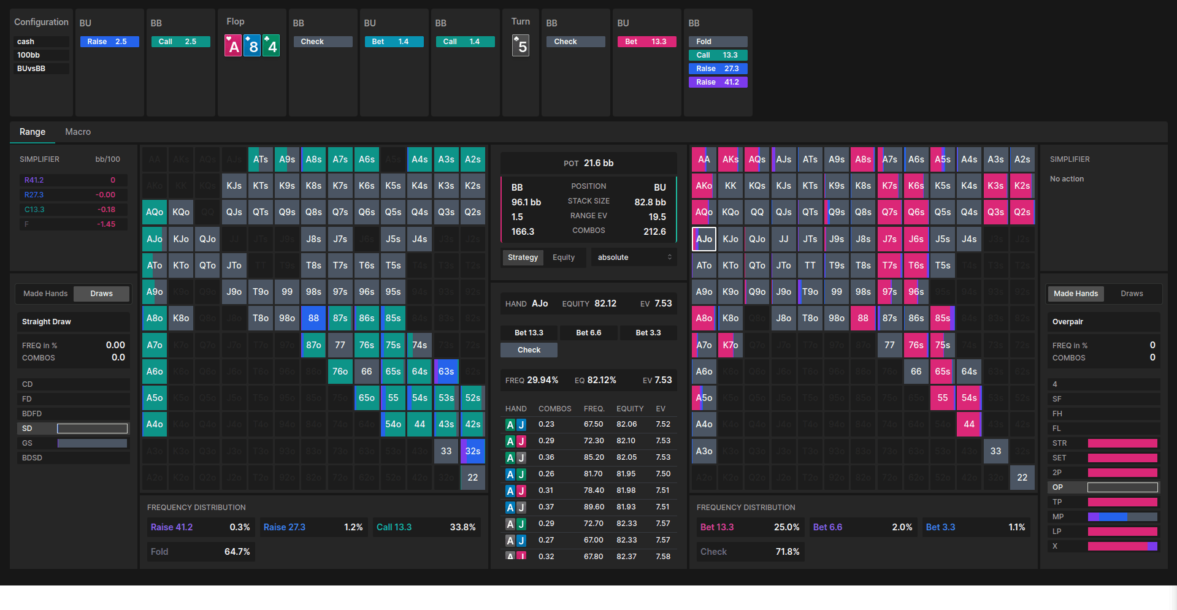Select the cash configuration field
The height and width of the screenshot is (610, 1177).
point(42,42)
